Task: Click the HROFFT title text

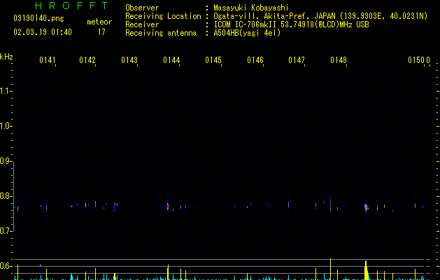Action: click(71, 6)
